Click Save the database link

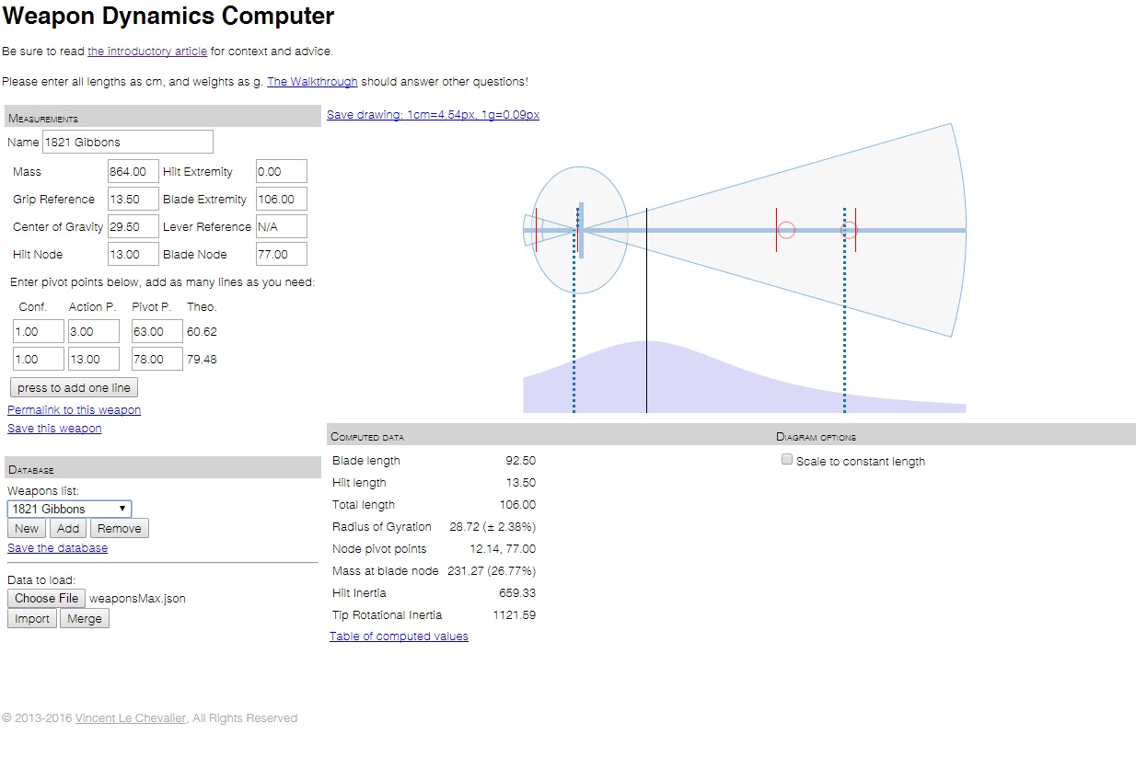pos(57,548)
